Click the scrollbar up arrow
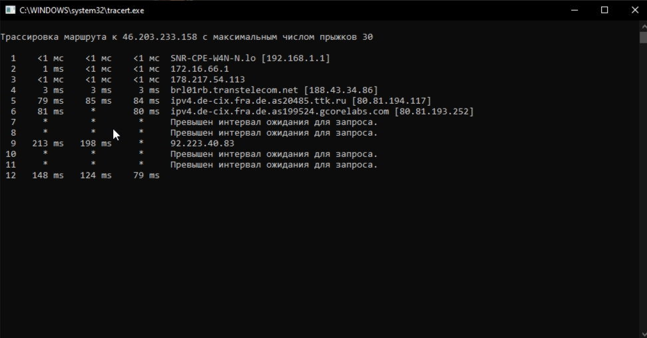The height and width of the screenshot is (338, 647). (642, 26)
